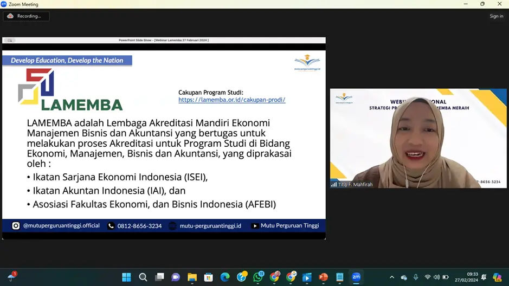Click the mutu-perguruantinggi logo on slide corner
This screenshot has width=509, height=286.
click(x=307, y=63)
